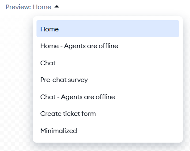The image size is (190, 151).
Task: Click the 'Preview: Home' dropdown label
Action: [29, 7]
